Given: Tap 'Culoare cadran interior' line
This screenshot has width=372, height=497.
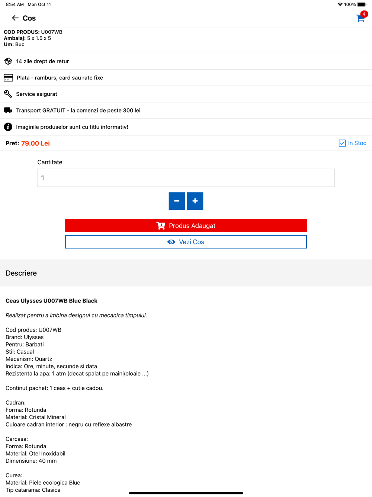Looking at the screenshot, I should pyautogui.click(x=68, y=424).
